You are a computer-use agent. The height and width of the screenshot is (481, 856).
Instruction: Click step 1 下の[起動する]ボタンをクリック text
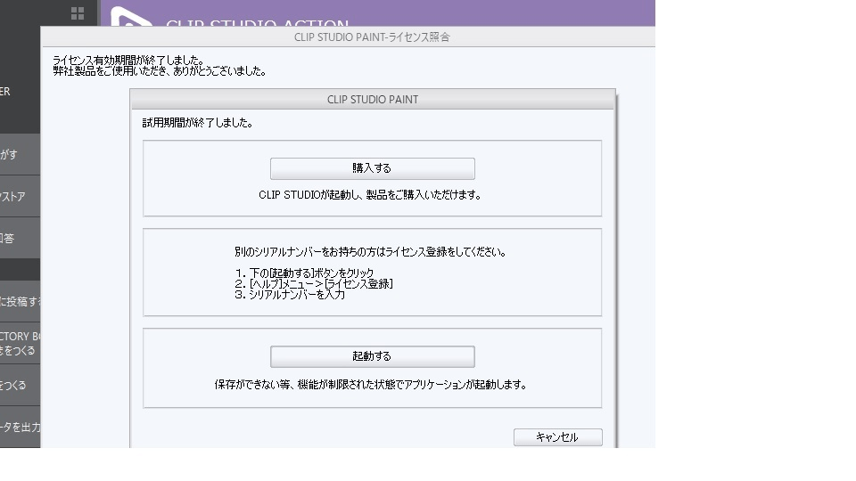[305, 273]
